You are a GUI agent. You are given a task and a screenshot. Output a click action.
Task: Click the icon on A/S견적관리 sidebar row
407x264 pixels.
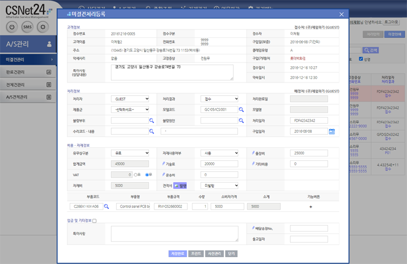coord(49,97)
